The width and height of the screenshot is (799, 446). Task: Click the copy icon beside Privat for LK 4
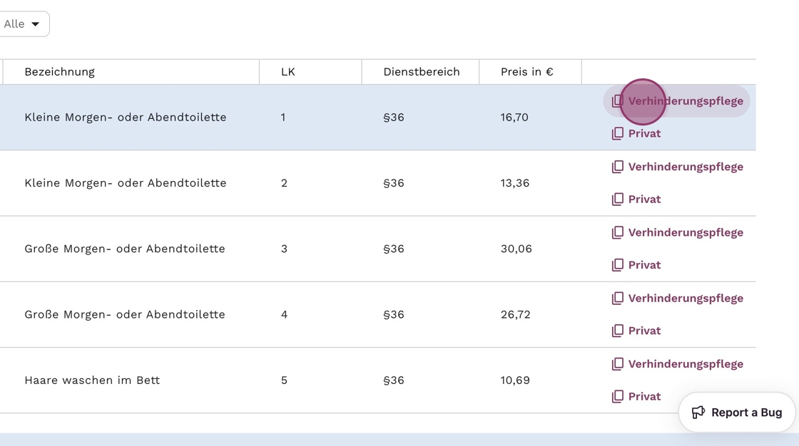(x=618, y=331)
